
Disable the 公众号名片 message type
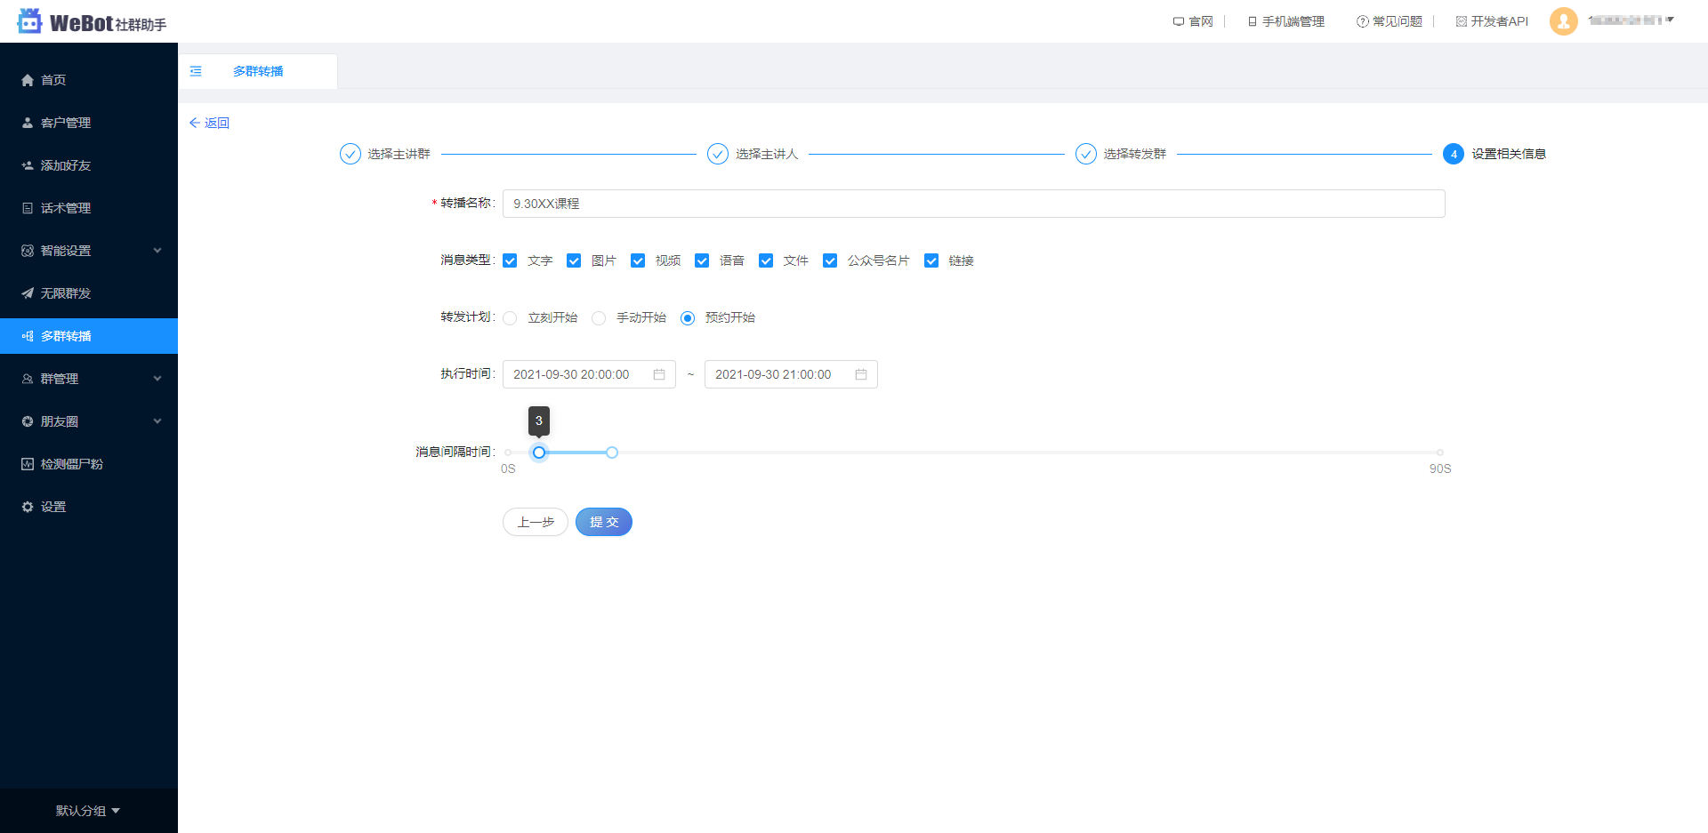tap(830, 260)
